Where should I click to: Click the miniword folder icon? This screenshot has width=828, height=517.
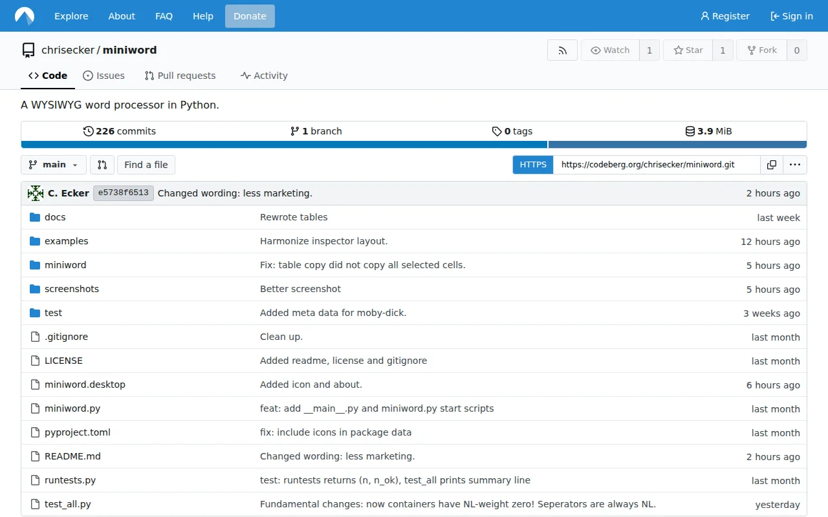tap(35, 265)
